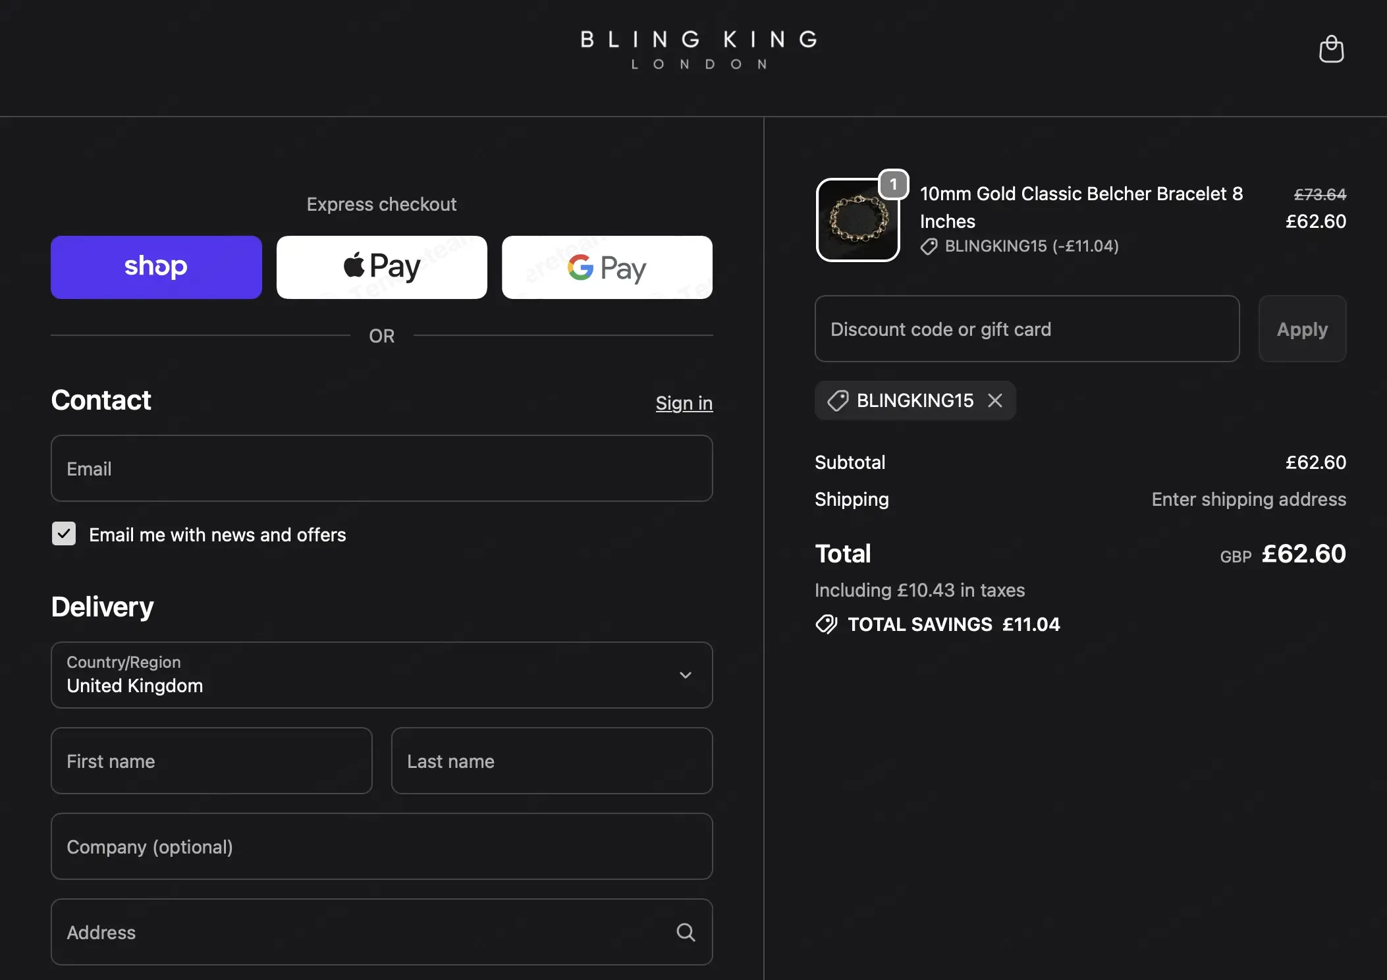Click the BLINGKING15 (-£11.04) line text
This screenshot has height=980, width=1387.
point(1031,246)
